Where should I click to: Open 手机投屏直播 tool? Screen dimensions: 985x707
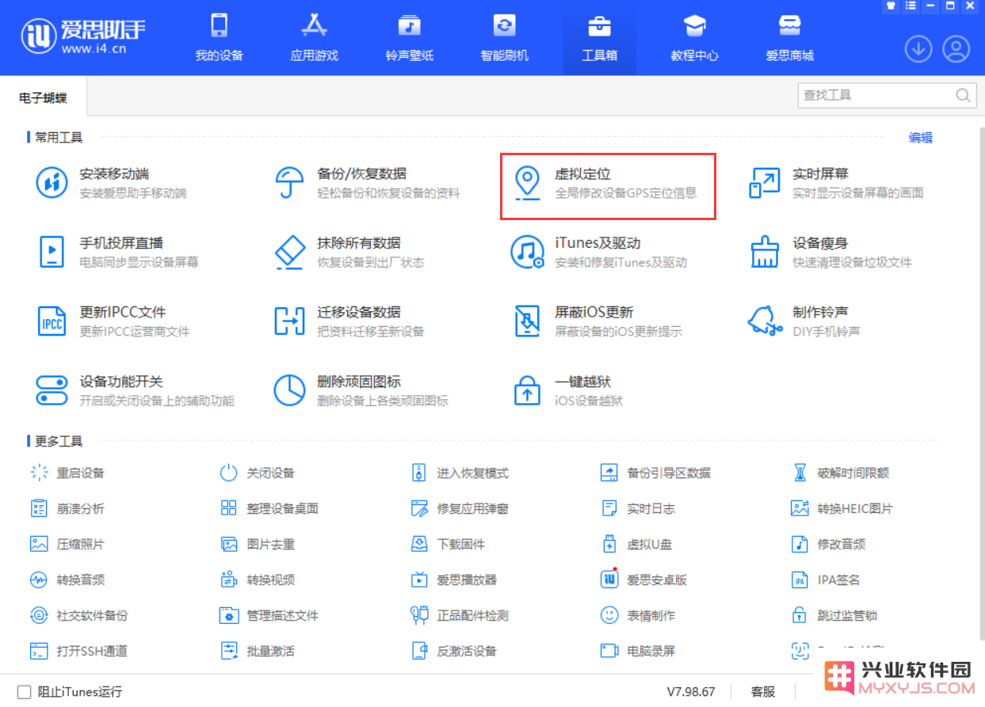(x=119, y=252)
